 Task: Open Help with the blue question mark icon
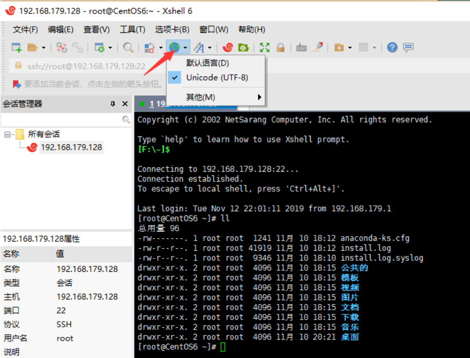click(392, 48)
